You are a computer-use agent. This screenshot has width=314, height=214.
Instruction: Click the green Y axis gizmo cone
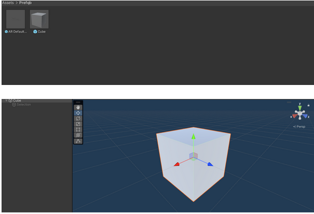click(x=299, y=107)
